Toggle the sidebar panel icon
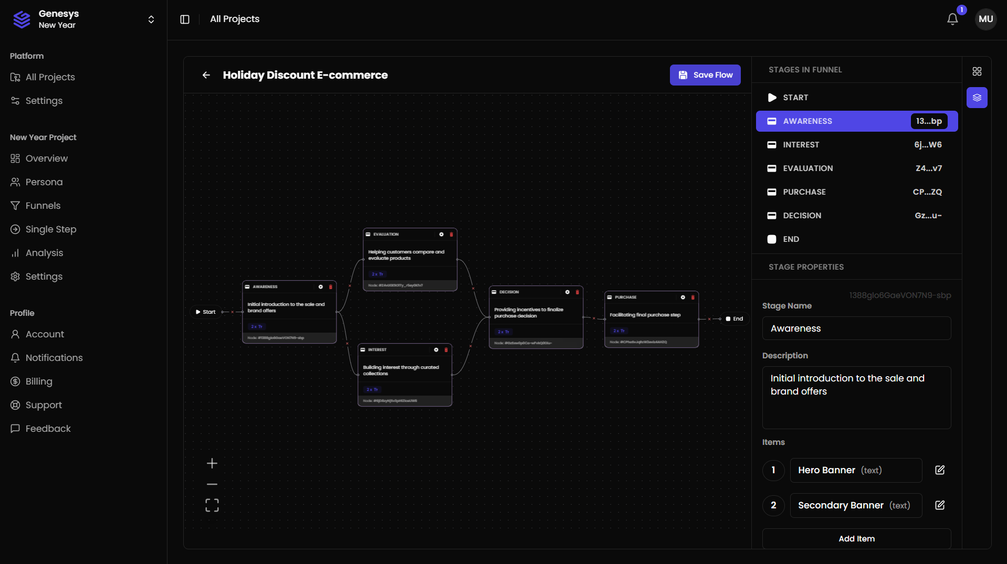The image size is (1007, 564). 185,19
